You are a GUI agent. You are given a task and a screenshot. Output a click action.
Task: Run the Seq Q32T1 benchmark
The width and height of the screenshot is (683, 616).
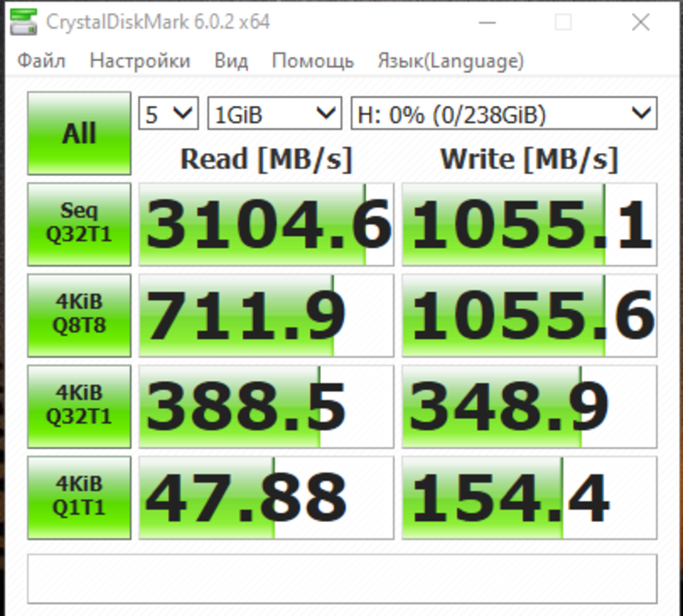tap(79, 224)
